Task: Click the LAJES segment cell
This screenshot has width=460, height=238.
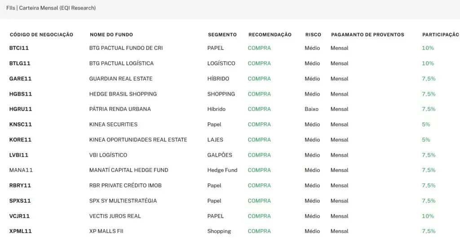Action: [215, 140]
